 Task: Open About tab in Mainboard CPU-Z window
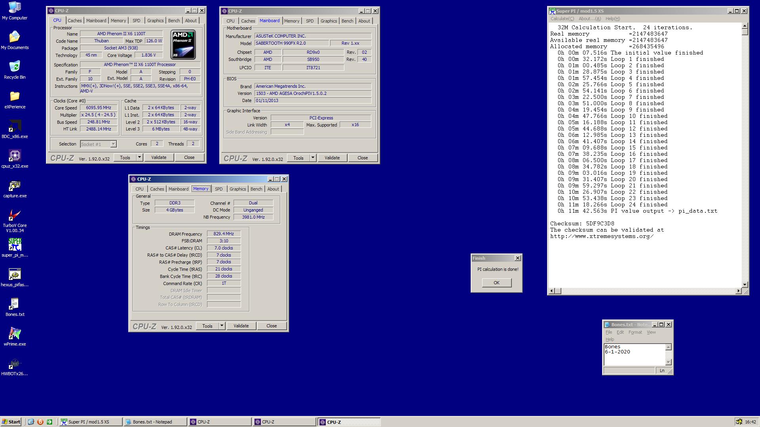[x=364, y=21]
